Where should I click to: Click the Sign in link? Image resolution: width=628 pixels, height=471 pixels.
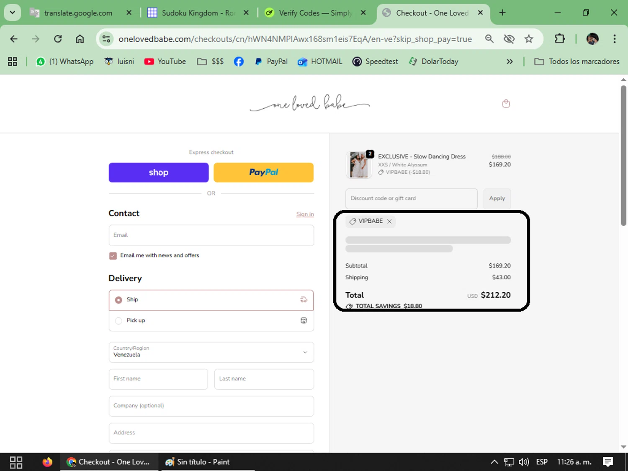click(x=305, y=214)
